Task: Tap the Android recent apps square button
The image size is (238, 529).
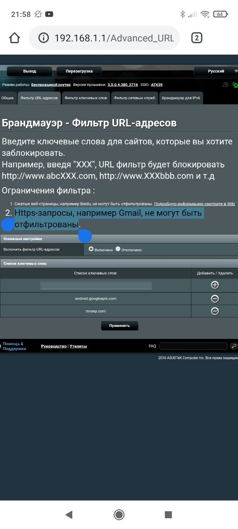Action: 168,515
